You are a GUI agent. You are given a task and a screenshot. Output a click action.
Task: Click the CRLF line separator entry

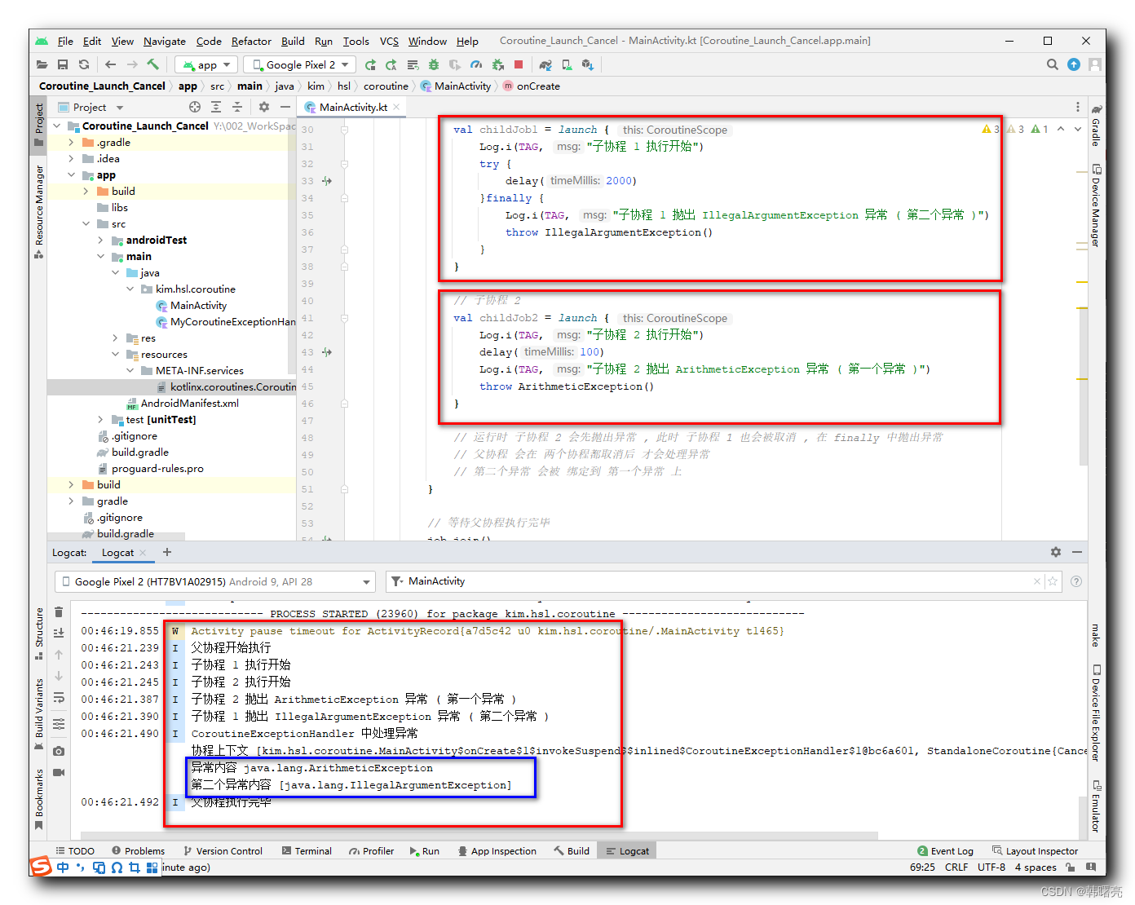[956, 867]
